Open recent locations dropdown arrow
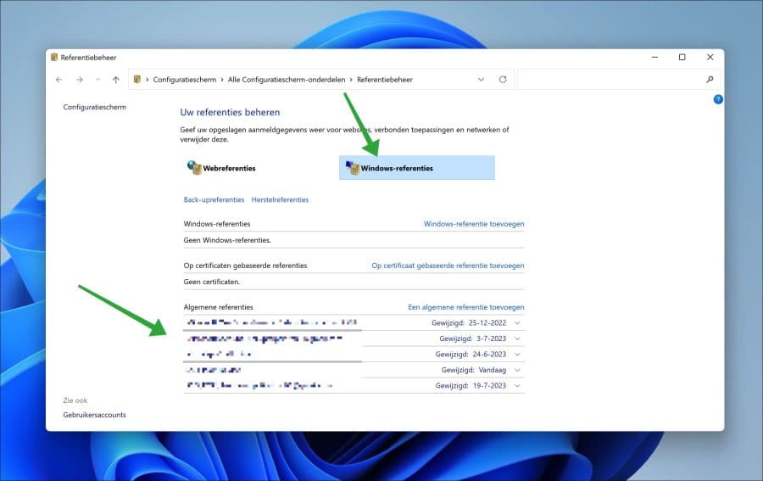This screenshot has height=481, width=763. pyautogui.click(x=97, y=80)
